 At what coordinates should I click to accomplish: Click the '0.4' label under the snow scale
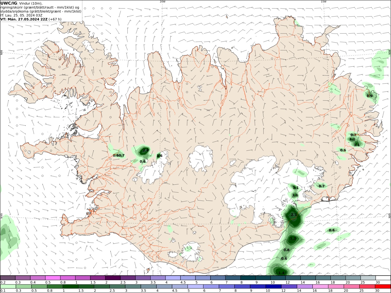pos(33,282)
